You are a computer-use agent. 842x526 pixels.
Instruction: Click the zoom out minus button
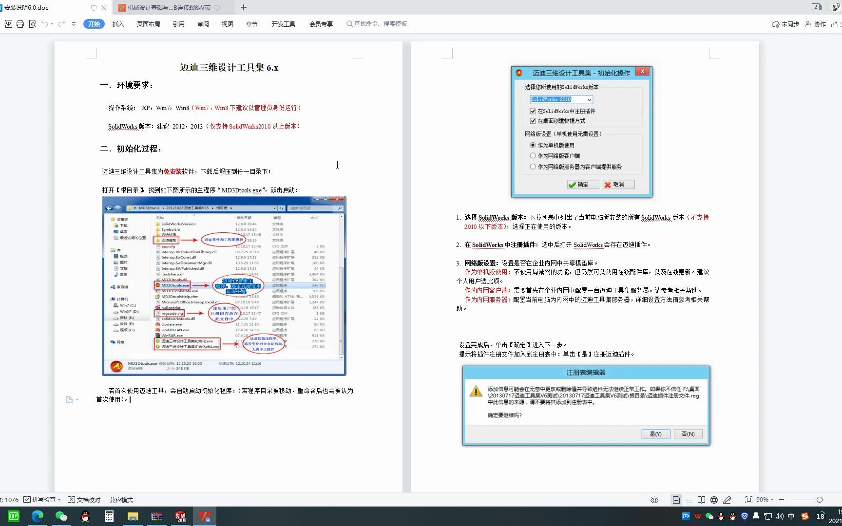click(x=782, y=500)
